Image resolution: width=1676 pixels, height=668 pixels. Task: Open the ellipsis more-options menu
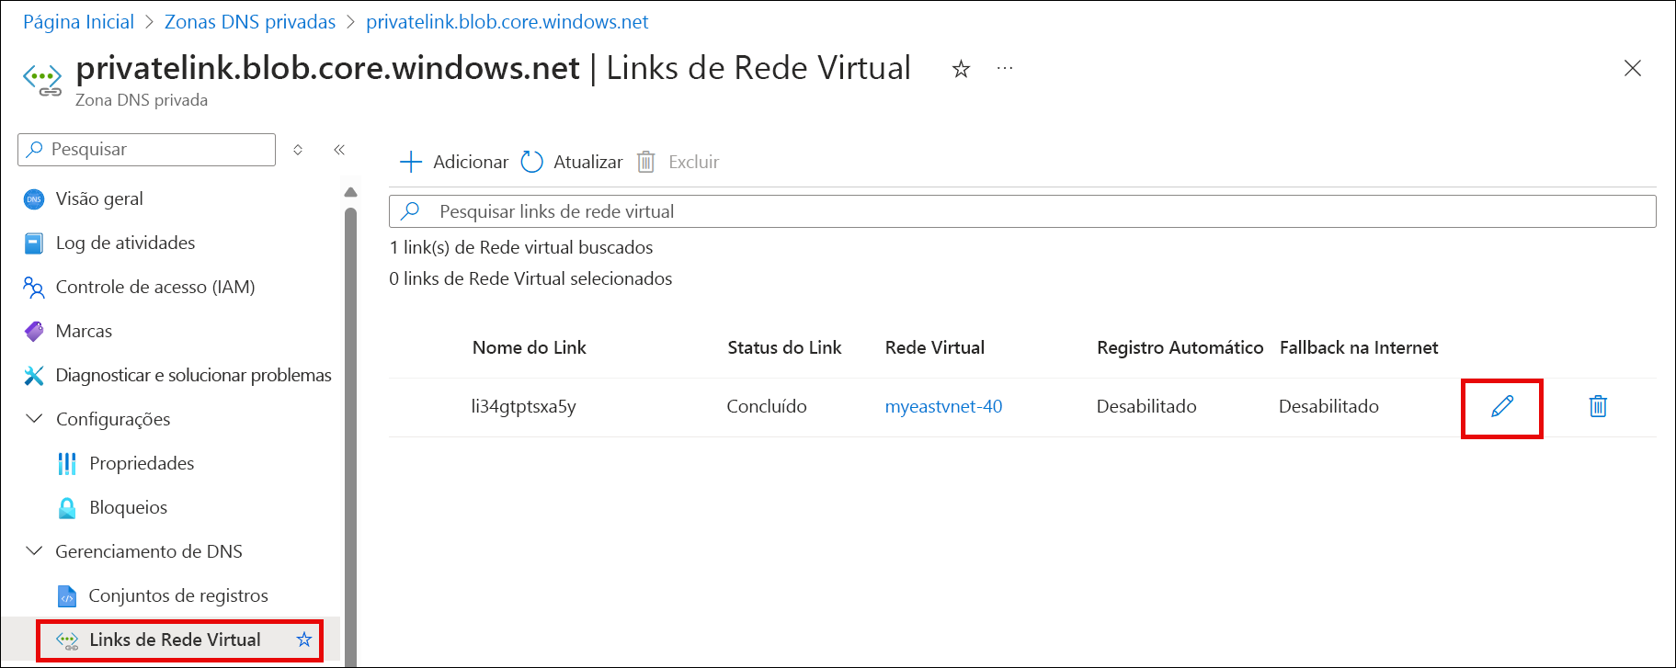1004,68
